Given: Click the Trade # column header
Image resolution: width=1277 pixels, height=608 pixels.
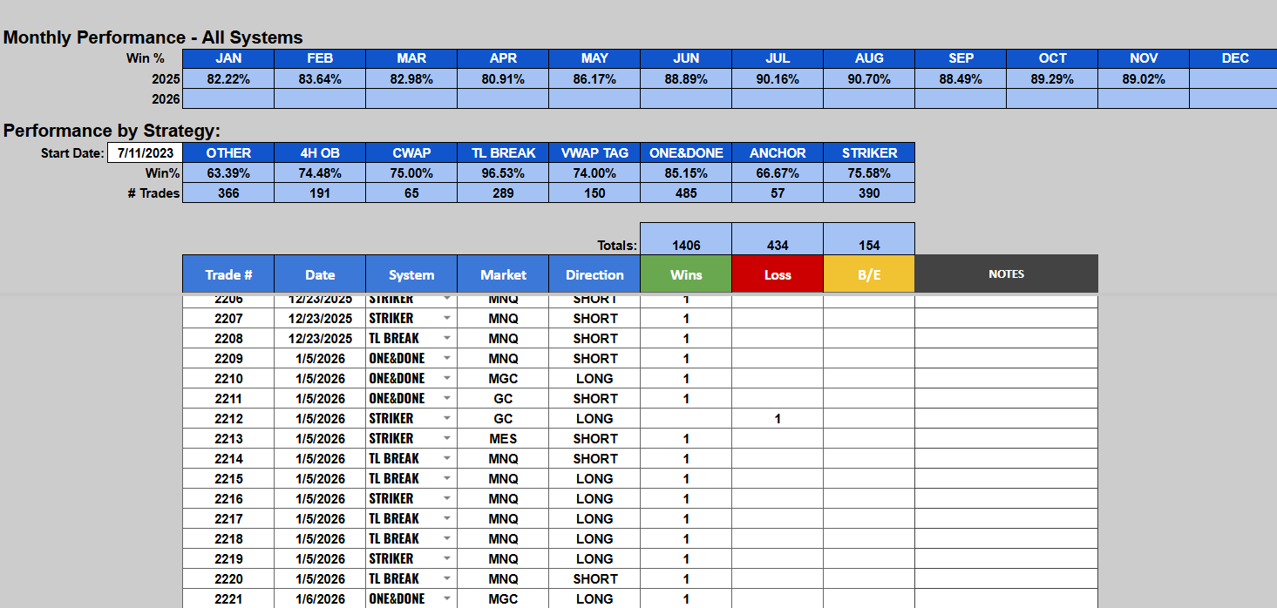Looking at the screenshot, I should pos(228,274).
